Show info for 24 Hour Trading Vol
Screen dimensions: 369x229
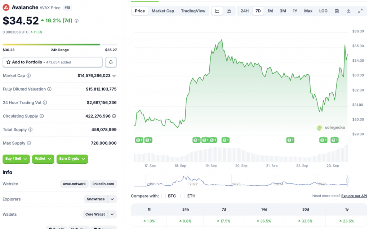(x=45, y=102)
